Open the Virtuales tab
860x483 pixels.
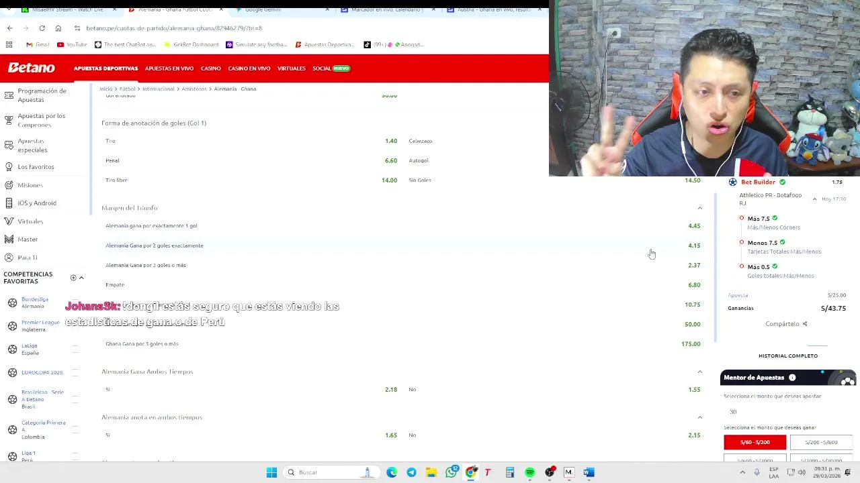click(291, 68)
